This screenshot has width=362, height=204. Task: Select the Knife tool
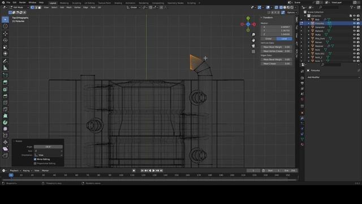click(x=5, y=109)
